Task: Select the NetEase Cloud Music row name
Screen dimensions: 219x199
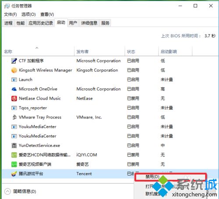Action: coord(40,98)
